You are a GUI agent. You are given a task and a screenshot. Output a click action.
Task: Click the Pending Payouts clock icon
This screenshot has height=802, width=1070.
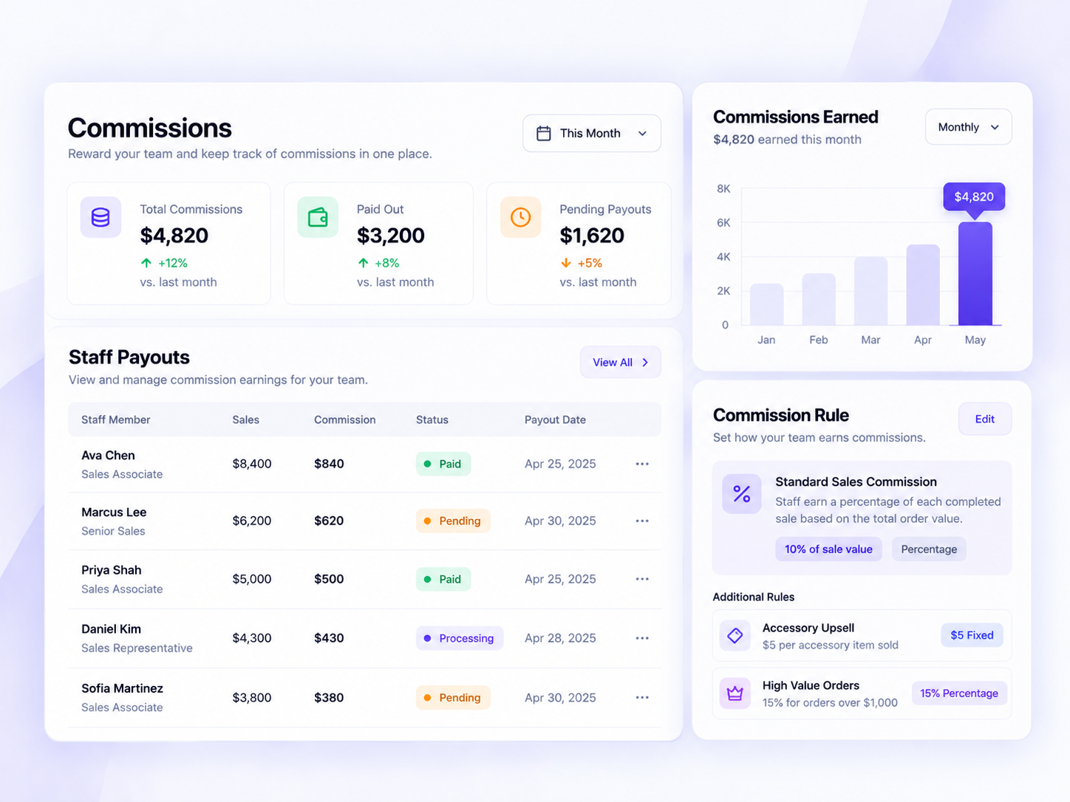point(521,217)
